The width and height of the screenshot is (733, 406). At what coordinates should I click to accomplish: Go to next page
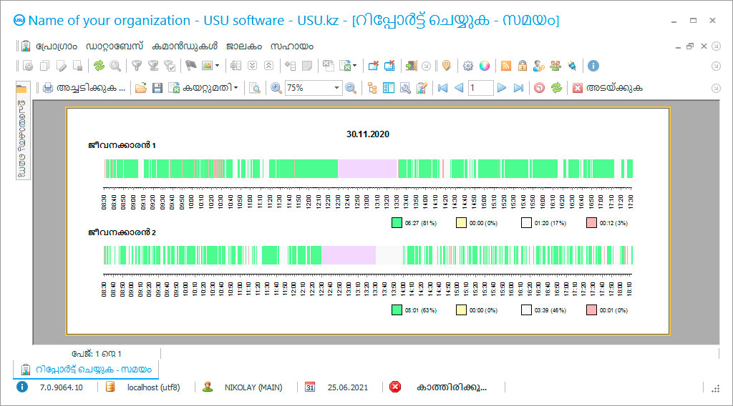pos(502,88)
